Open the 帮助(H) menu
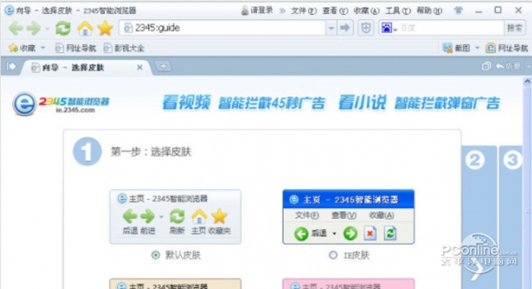Viewport: 532px width, 289px height. click(429, 11)
